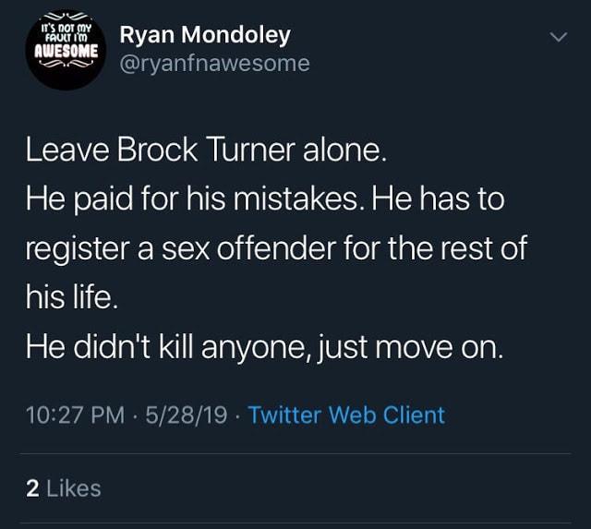Viewport: 591px width, 529px height.
Task: Click the like count number 2
Action: click(x=32, y=488)
